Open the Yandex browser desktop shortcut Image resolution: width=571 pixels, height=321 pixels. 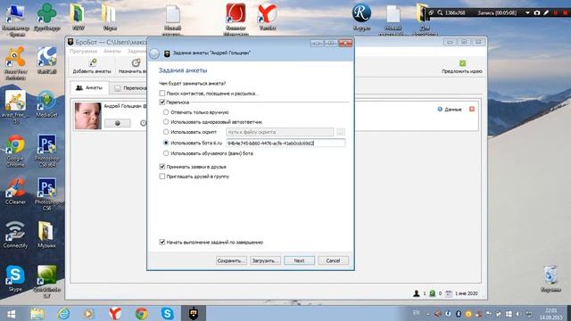(x=267, y=18)
